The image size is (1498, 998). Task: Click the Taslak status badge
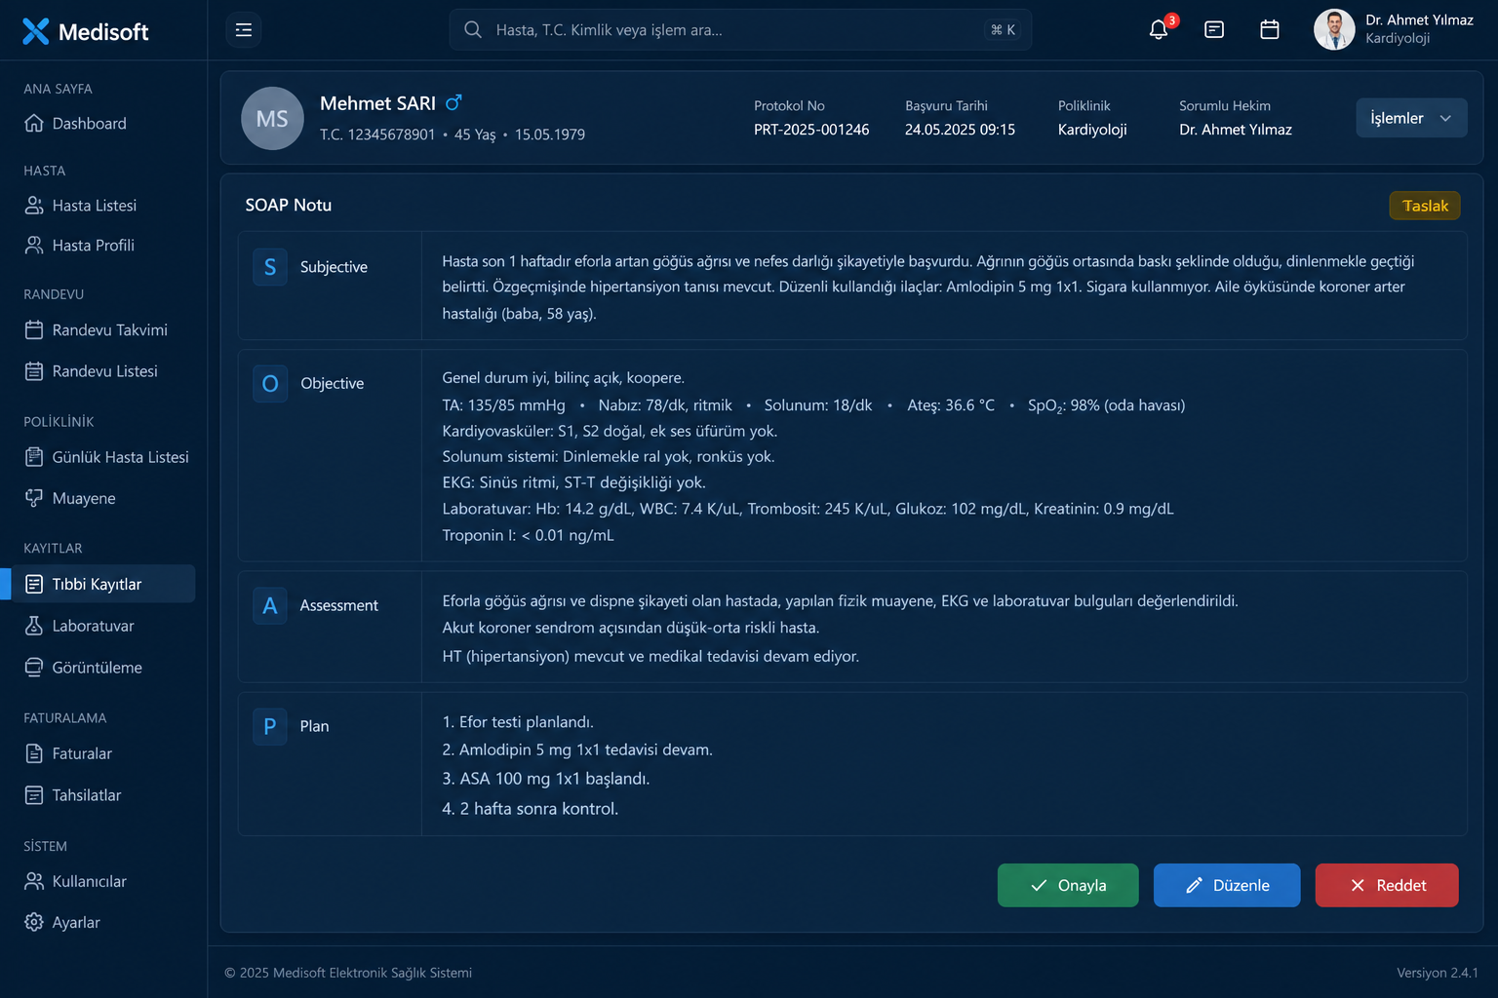click(x=1425, y=206)
